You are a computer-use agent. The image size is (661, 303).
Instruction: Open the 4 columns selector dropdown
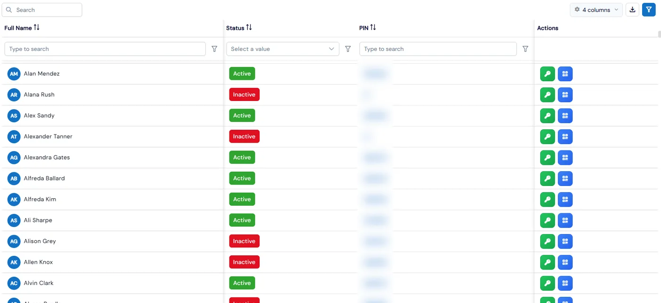(x=596, y=10)
